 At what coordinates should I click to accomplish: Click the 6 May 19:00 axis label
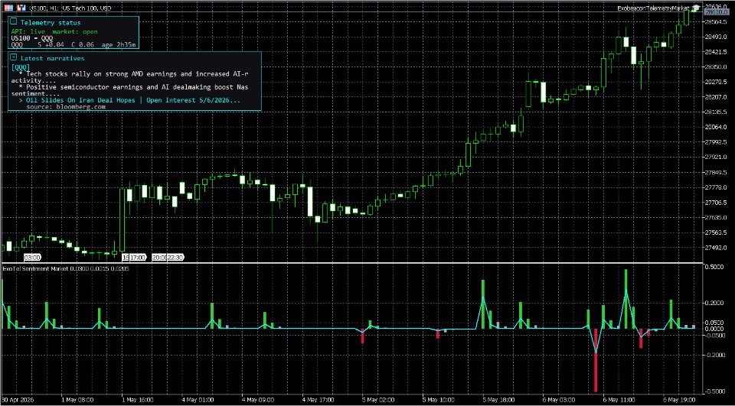coord(678,401)
